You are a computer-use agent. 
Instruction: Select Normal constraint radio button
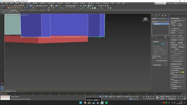coord(178,26)
